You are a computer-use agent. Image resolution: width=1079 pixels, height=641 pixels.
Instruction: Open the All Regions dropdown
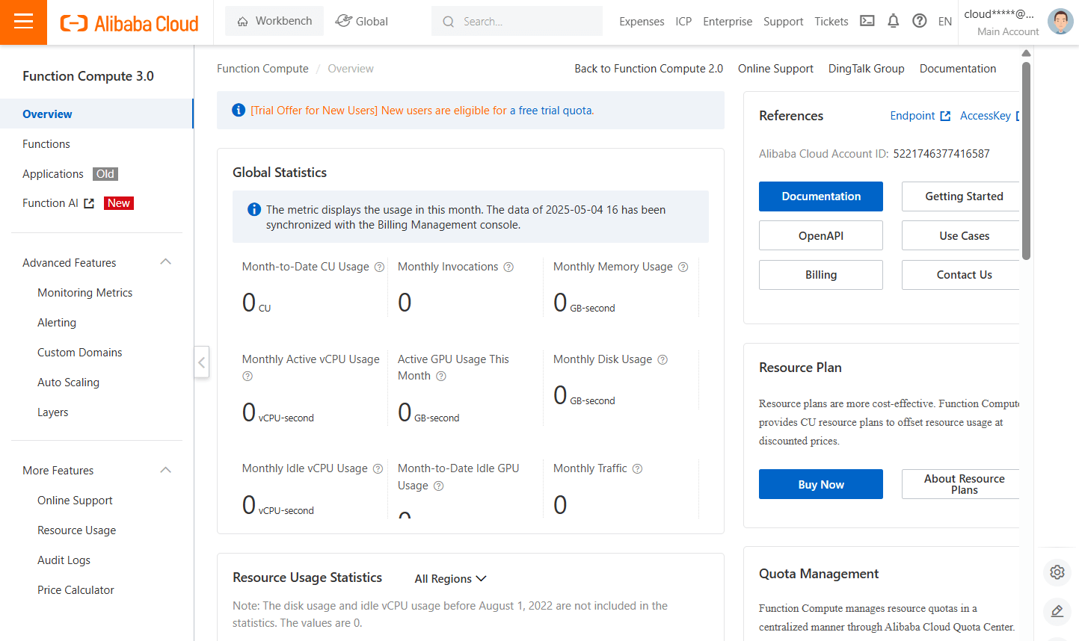(x=451, y=579)
